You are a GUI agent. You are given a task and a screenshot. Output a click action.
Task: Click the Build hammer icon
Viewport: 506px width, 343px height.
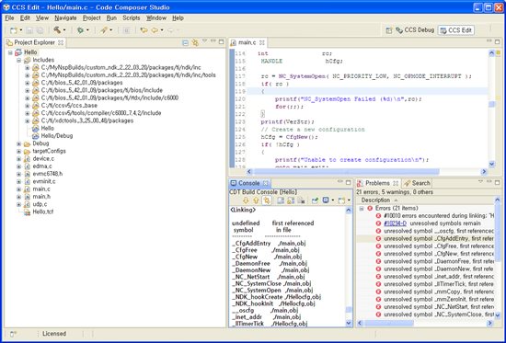tap(57, 30)
